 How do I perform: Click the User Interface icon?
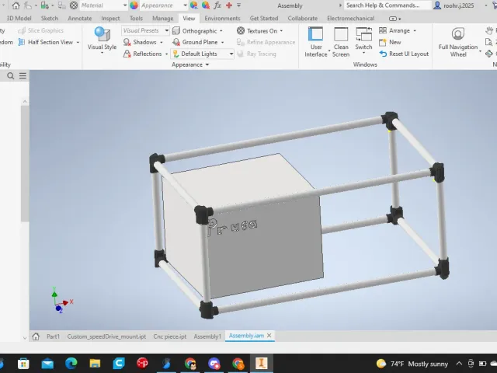click(316, 34)
